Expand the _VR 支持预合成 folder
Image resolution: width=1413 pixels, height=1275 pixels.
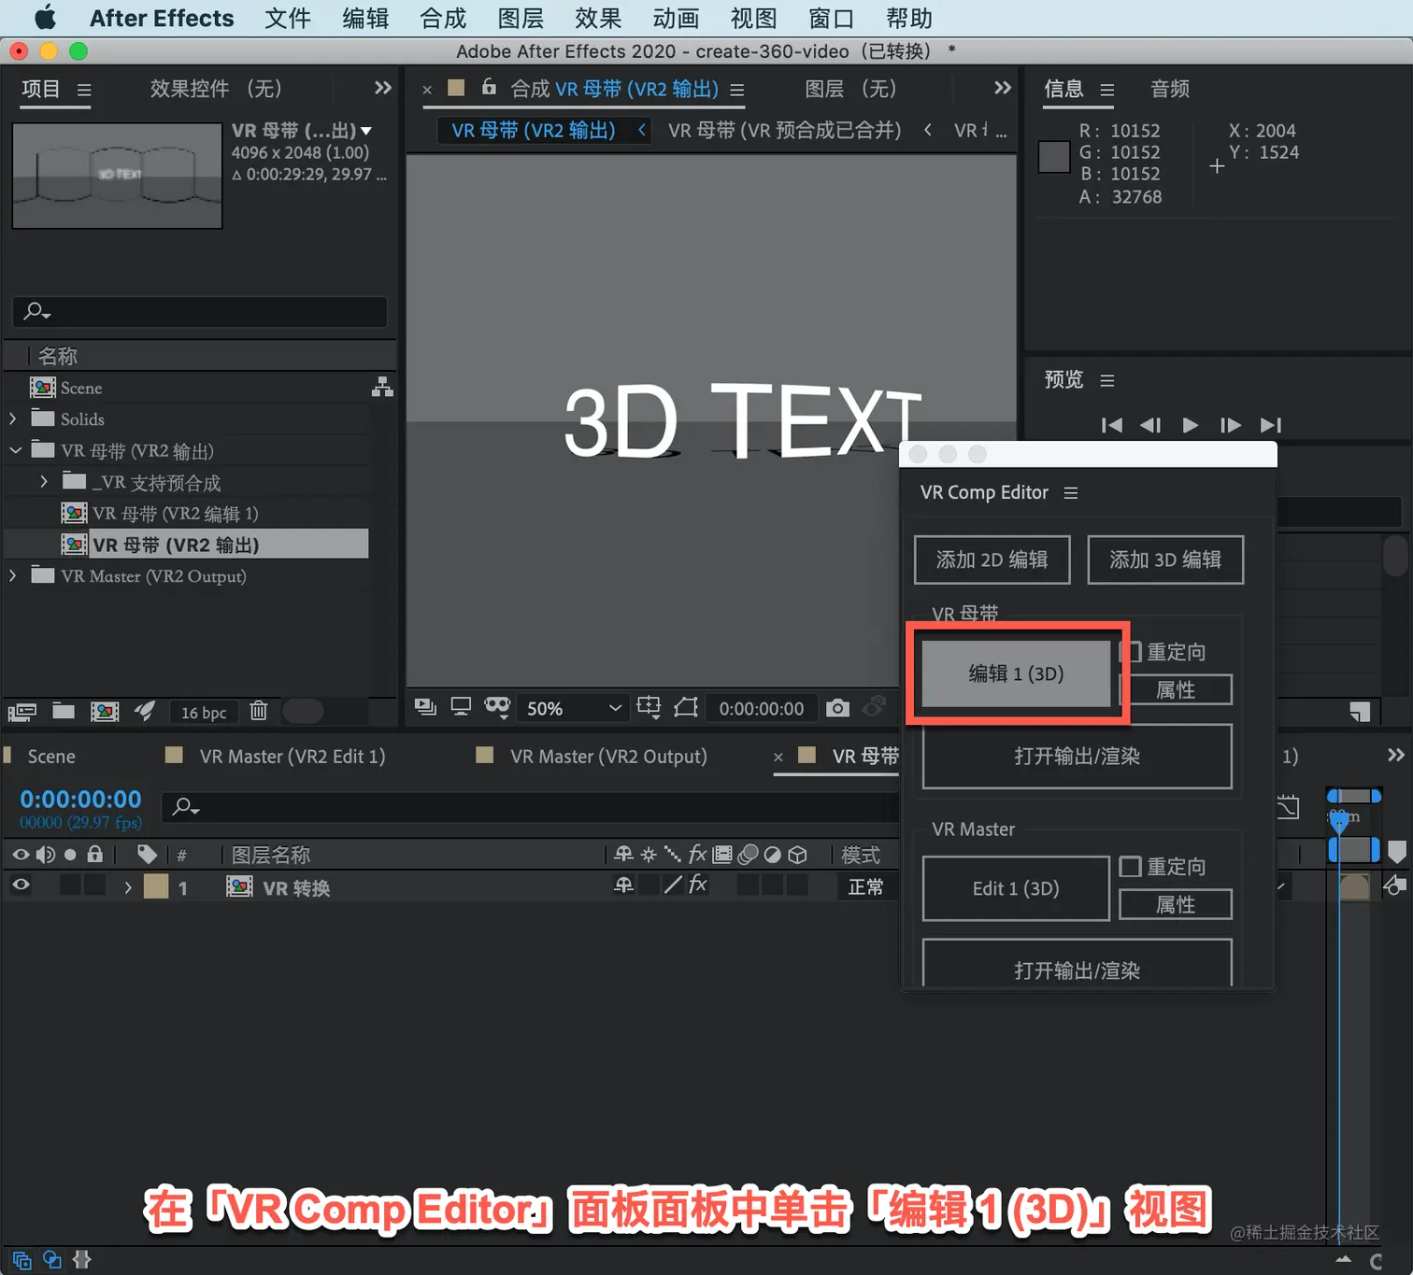point(44,482)
